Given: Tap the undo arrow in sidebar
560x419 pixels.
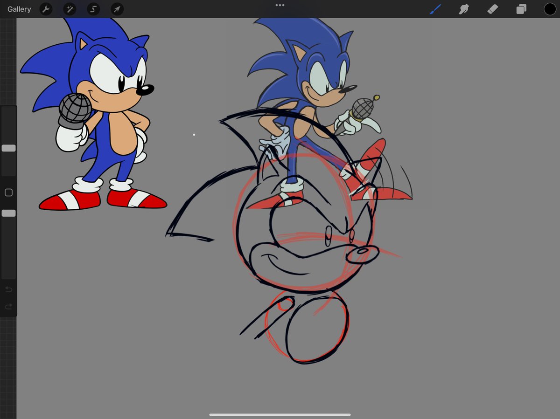Looking at the screenshot, I should click(x=8, y=289).
